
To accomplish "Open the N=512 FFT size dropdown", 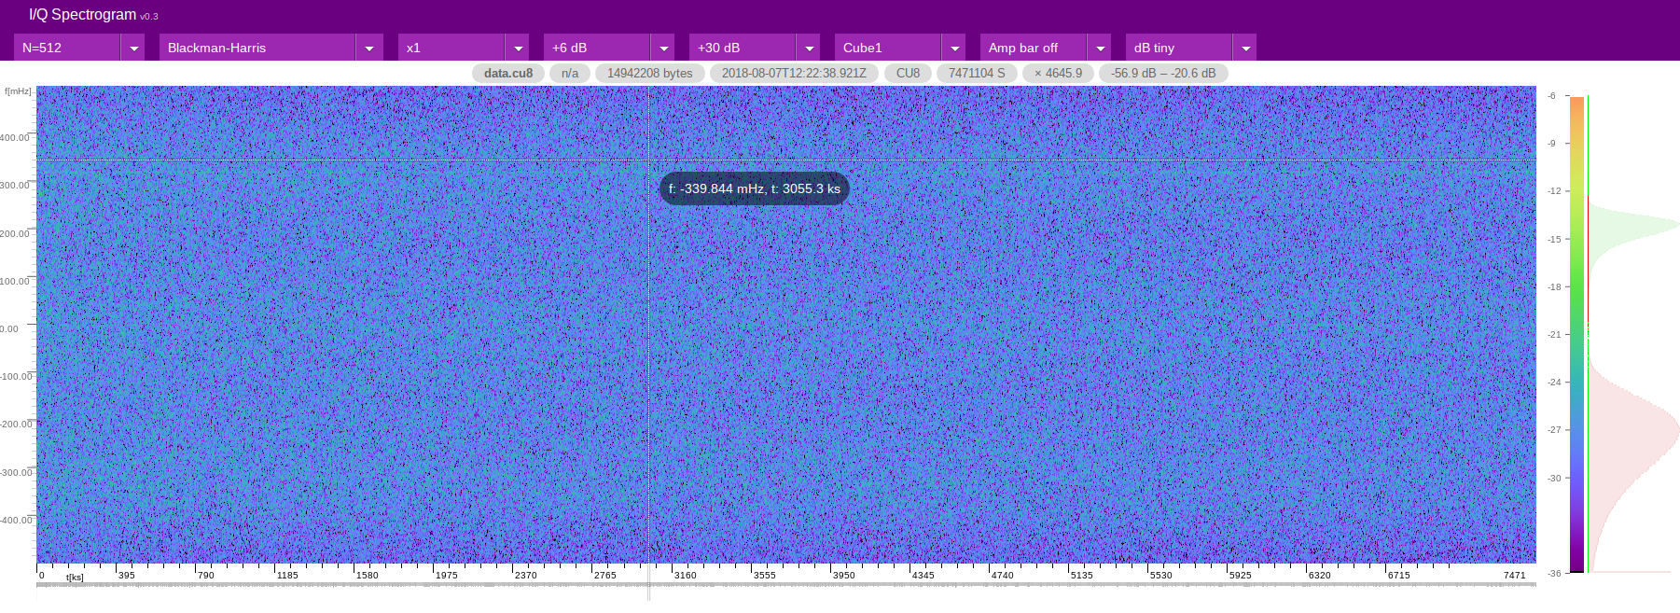I will [79, 48].
